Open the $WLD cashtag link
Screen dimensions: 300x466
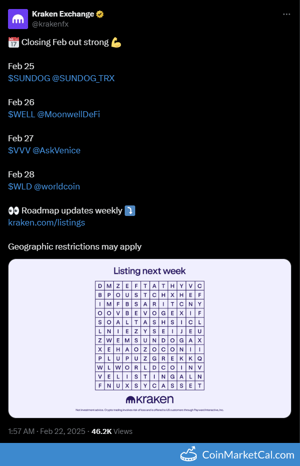pyautogui.click(x=20, y=186)
